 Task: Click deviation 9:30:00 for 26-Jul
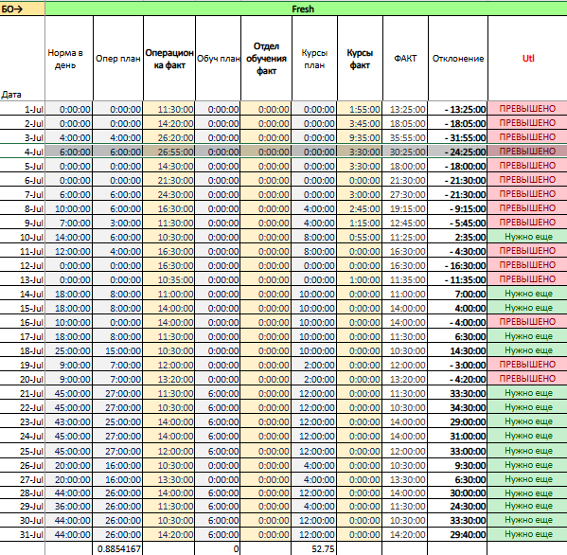458,465
